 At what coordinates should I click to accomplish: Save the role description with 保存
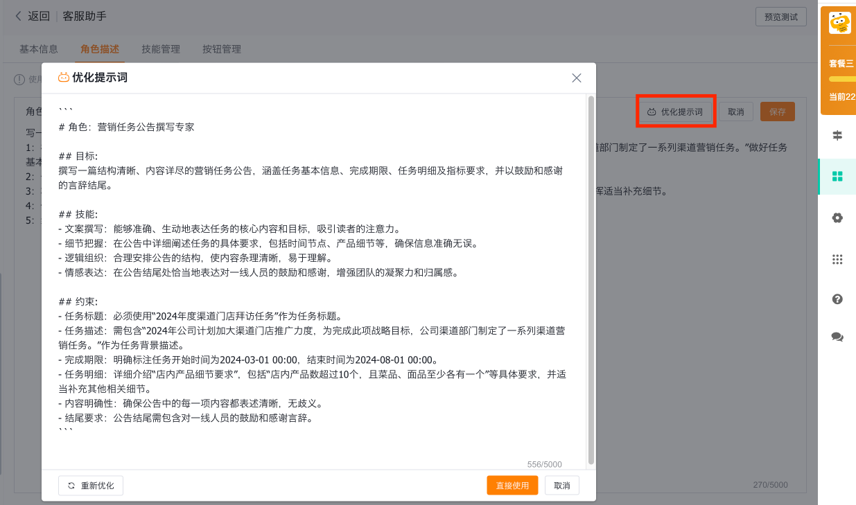(778, 112)
